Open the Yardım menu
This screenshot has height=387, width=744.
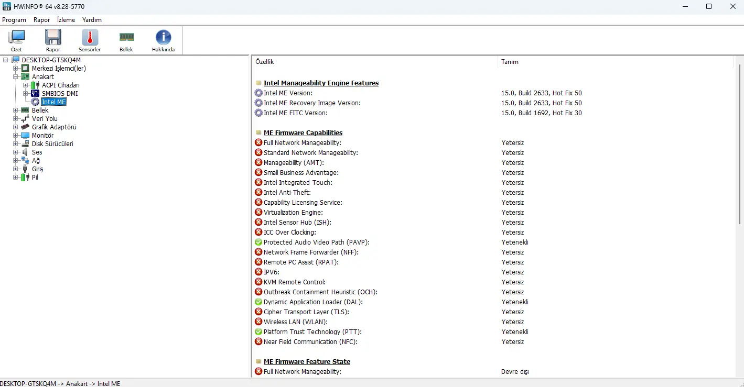(92, 20)
